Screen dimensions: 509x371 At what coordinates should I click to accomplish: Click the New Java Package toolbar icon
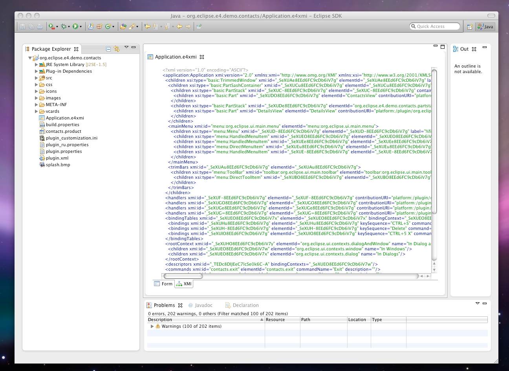coord(99,26)
